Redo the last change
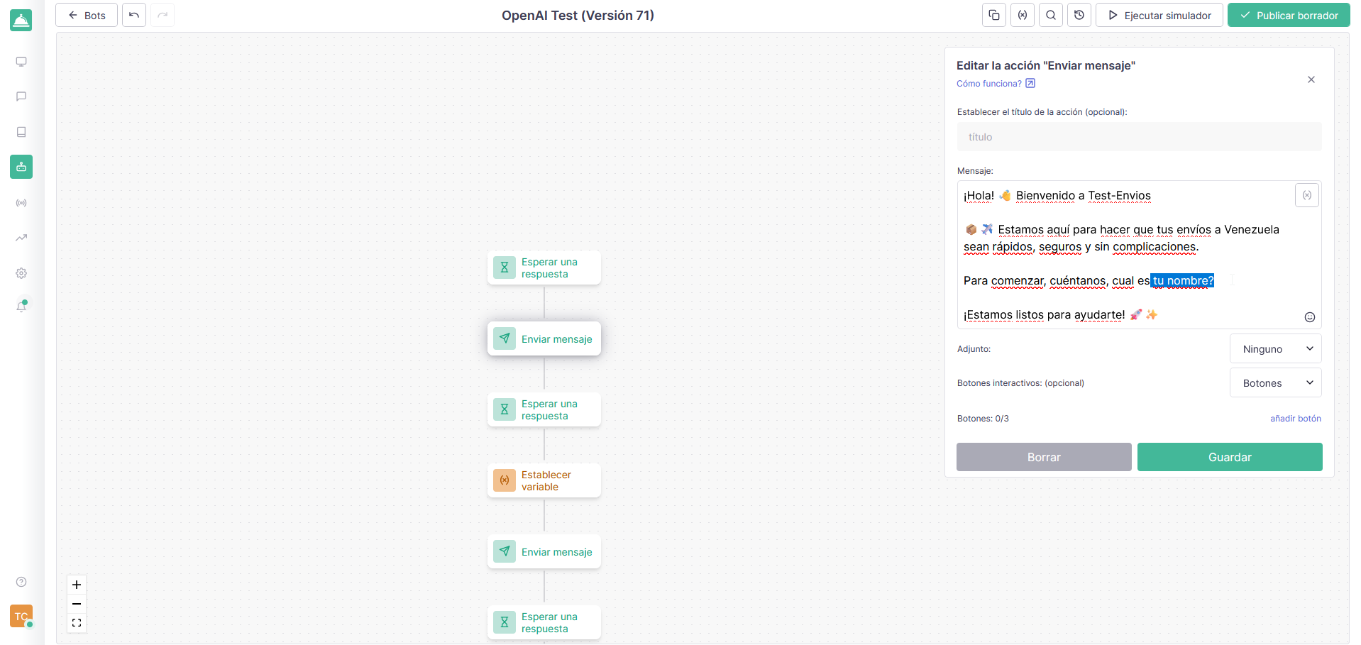Screen dimensions: 1361x645 coord(162,15)
